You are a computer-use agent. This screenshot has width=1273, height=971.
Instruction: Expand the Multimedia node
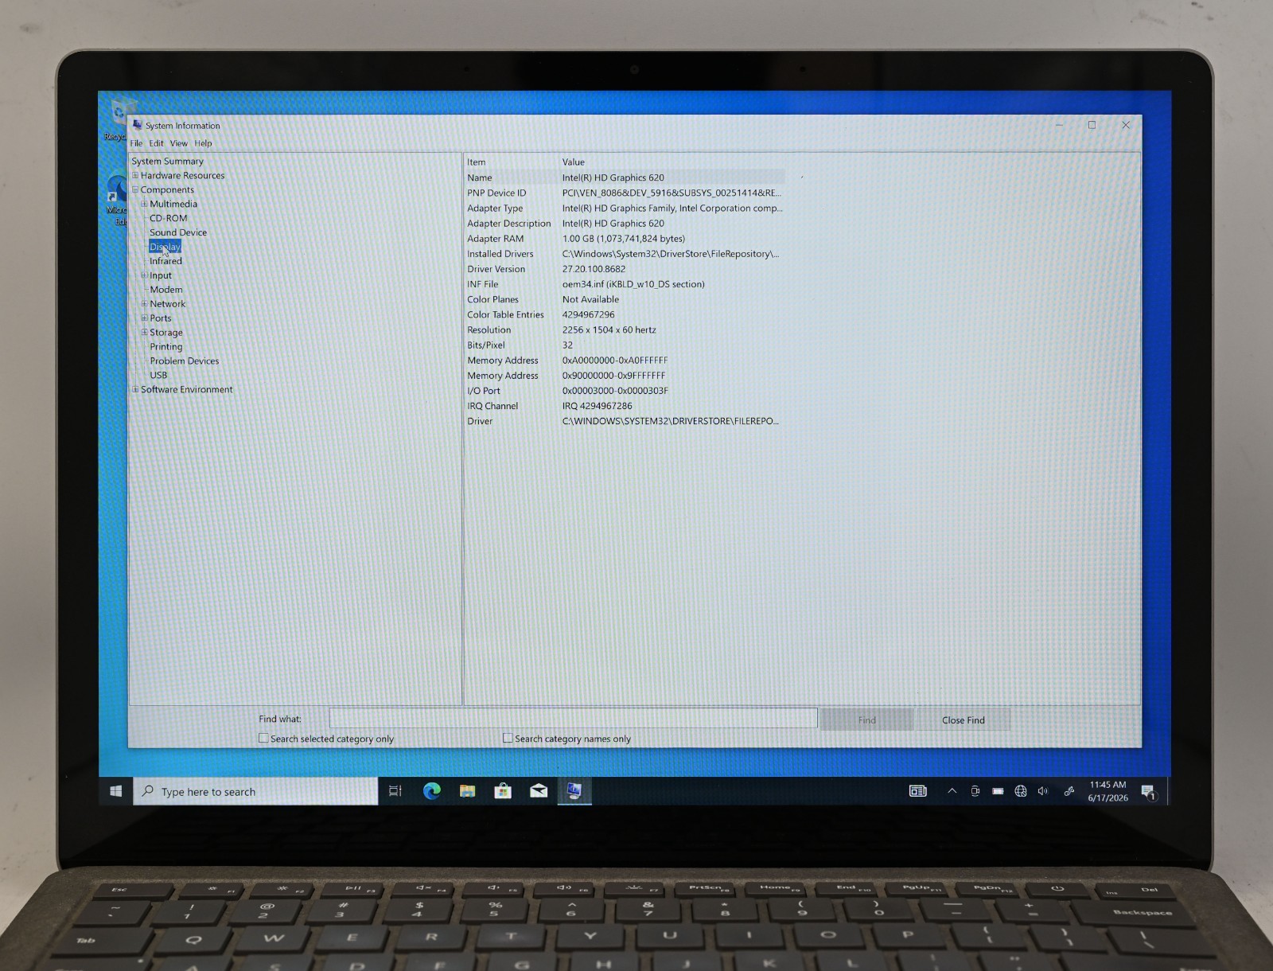coord(144,204)
